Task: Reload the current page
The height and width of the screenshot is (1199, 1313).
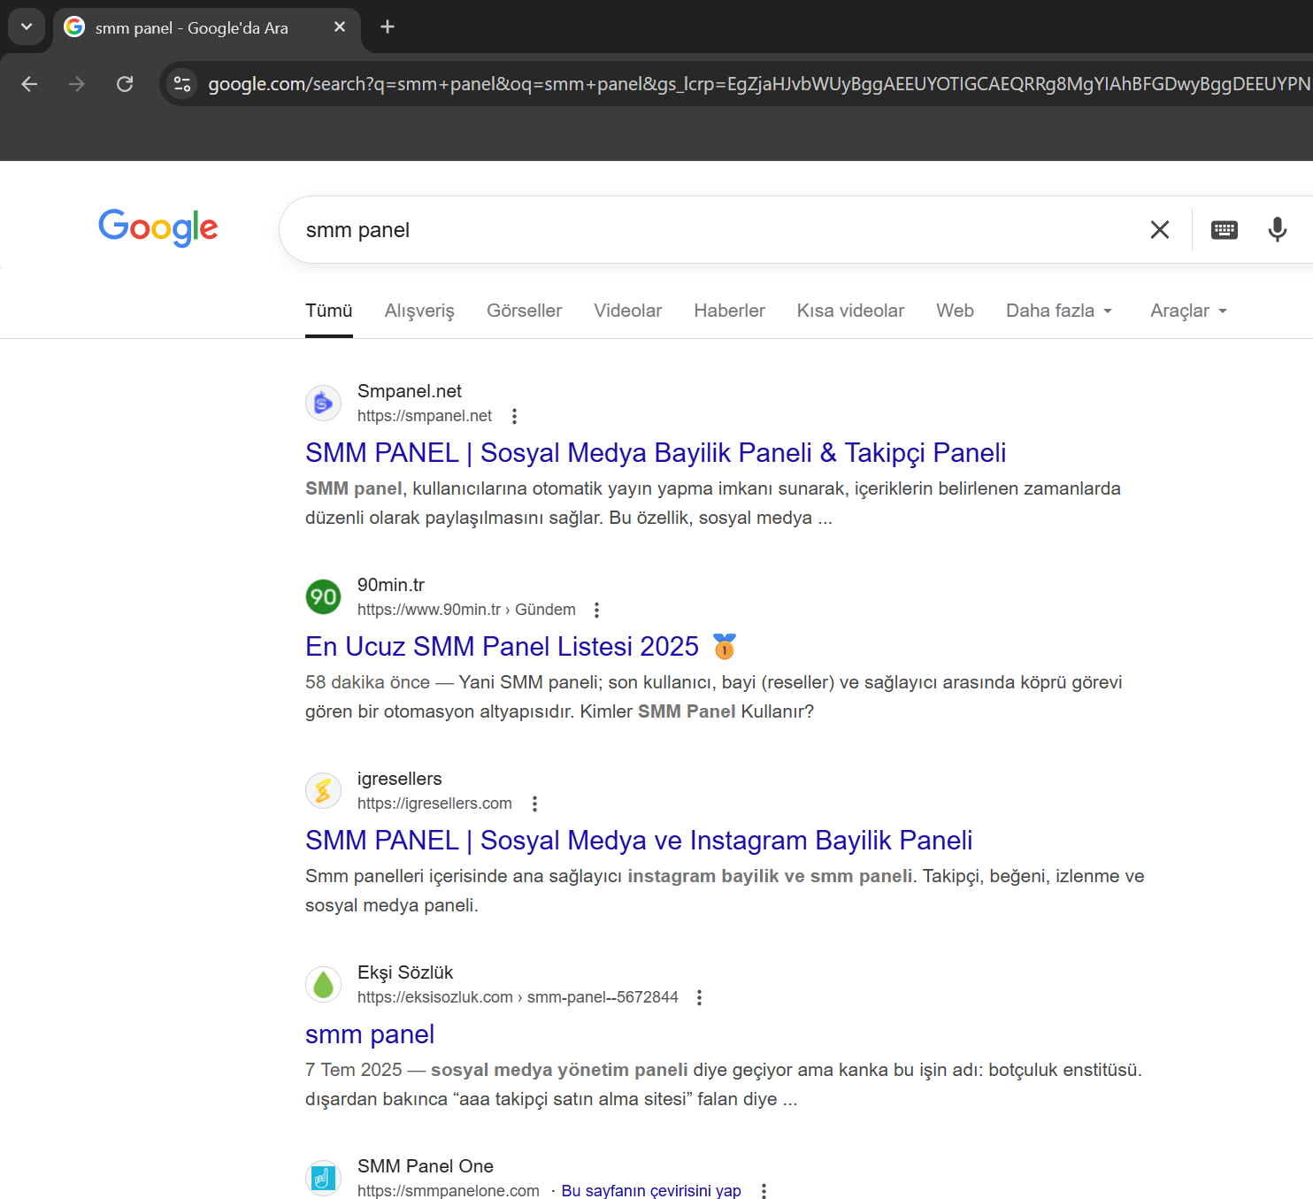Action: (125, 84)
